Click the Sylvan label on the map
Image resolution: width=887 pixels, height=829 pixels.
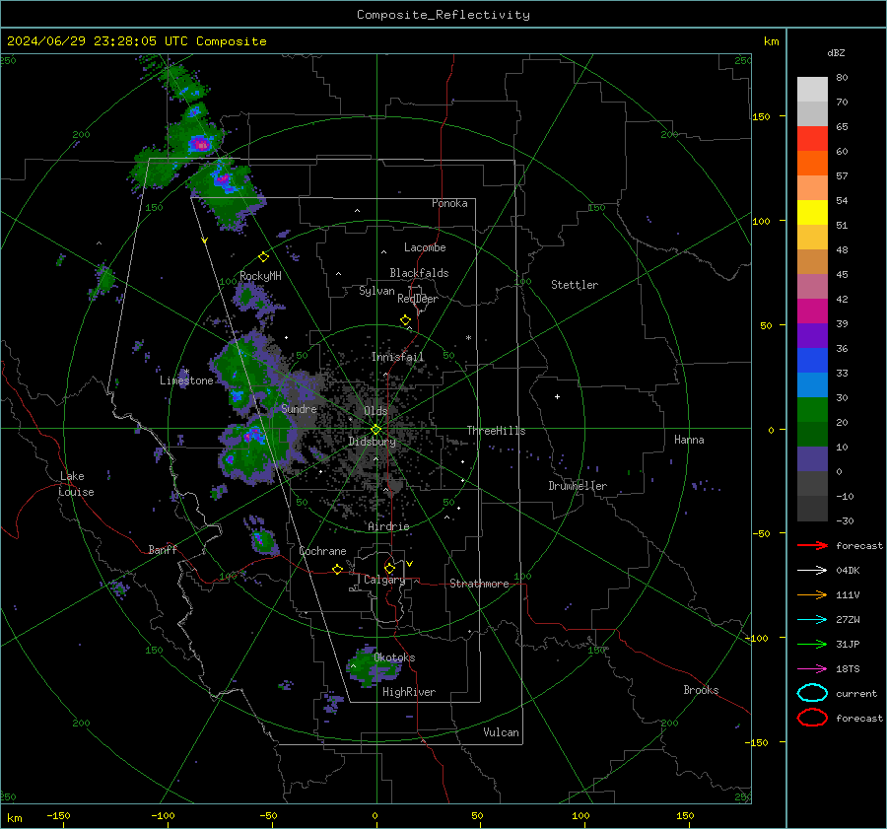point(376,291)
